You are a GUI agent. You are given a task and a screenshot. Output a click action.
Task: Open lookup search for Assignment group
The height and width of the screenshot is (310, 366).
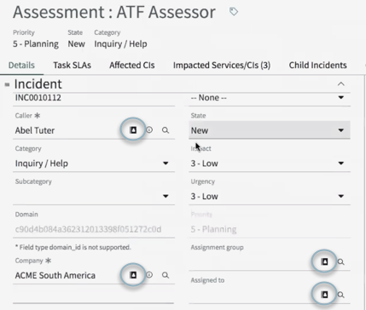(x=340, y=261)
